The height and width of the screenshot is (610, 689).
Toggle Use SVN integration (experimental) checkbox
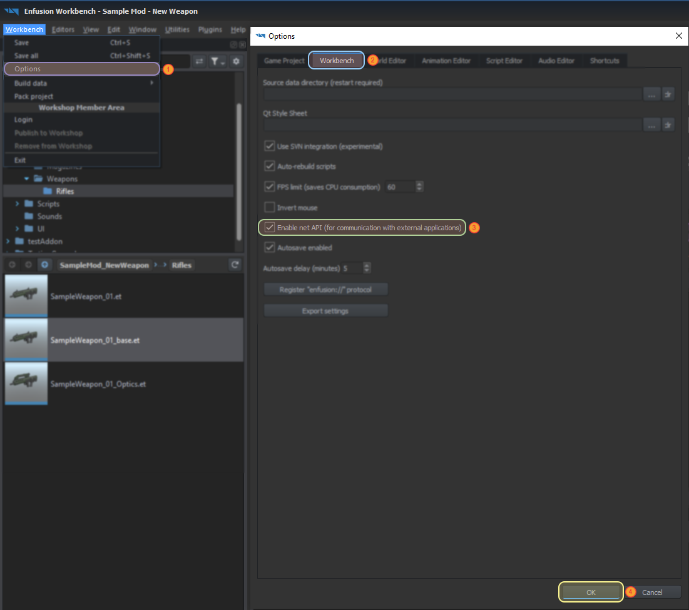pos(269,146)
